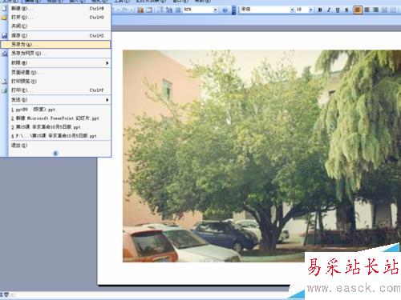Toggle text Shadow formatting
Viewport: 401px width, 300px height.
coord(346,10)
